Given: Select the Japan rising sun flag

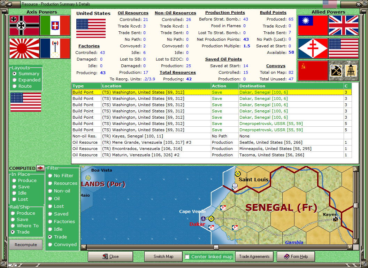Looking at the screenshot, I should coord(24,48).
